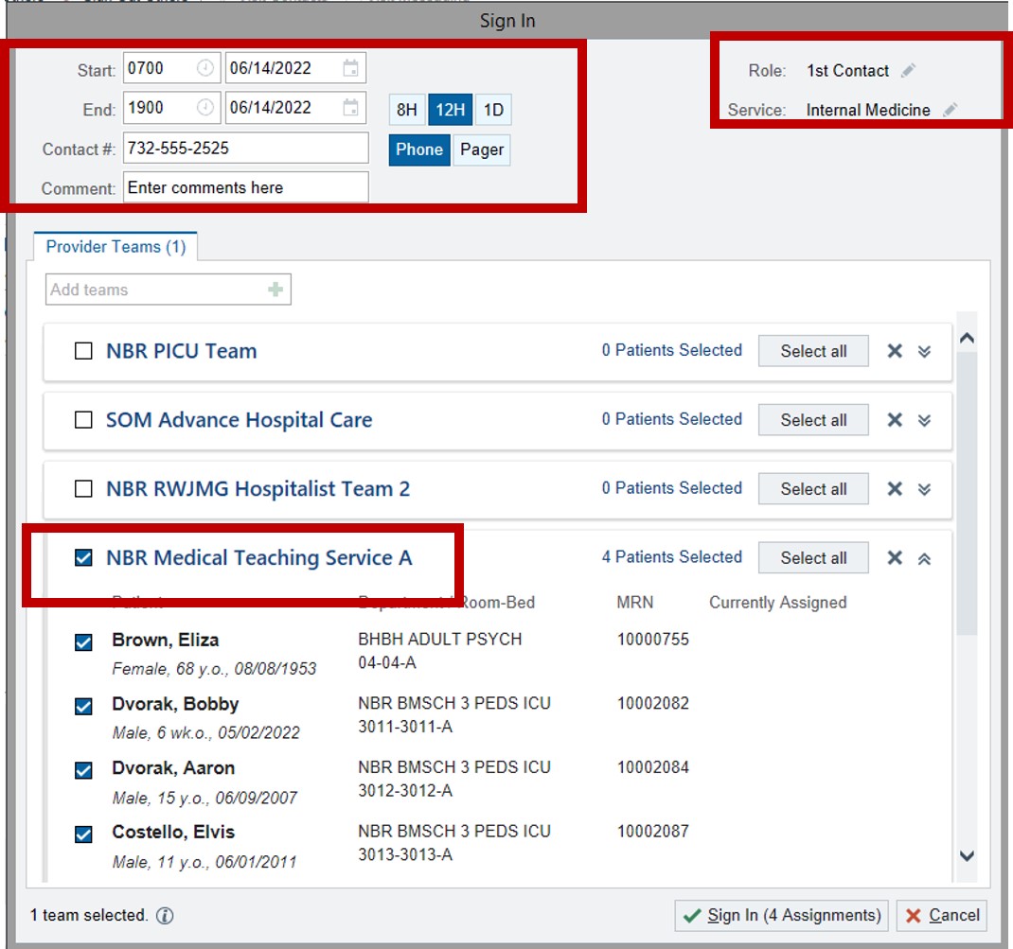1013x949 pixels.
Task: Click Sign In (4 Assignments)
Action: coord(779,915)
